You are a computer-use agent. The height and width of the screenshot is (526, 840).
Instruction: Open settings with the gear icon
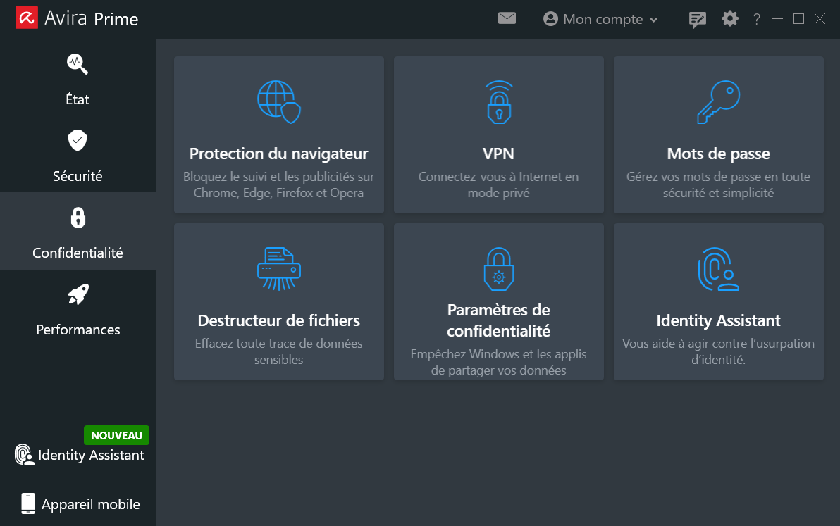(729, 19)
